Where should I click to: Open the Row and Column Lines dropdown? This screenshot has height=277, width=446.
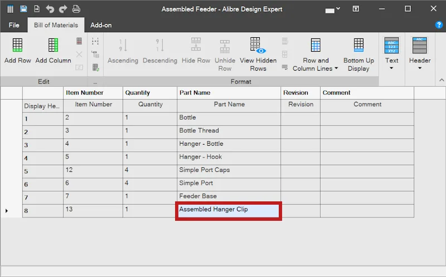[x=316, y=56]
